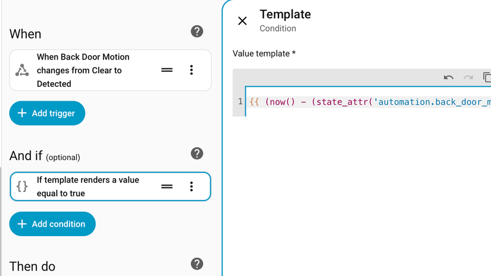Open help for the Then do section

[x=197, y=264]
